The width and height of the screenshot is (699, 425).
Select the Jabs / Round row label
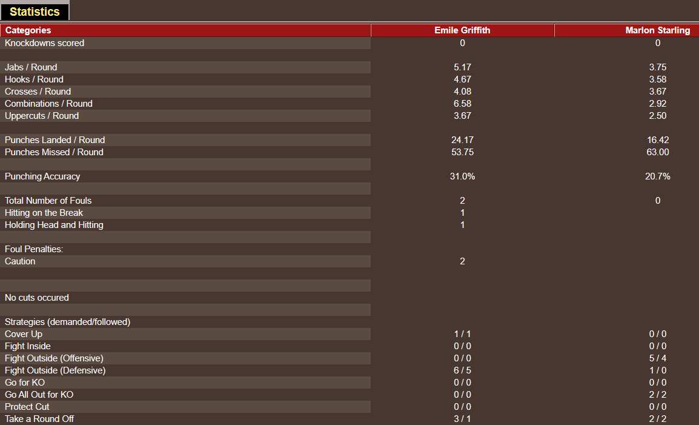click(x=31, y=67)
